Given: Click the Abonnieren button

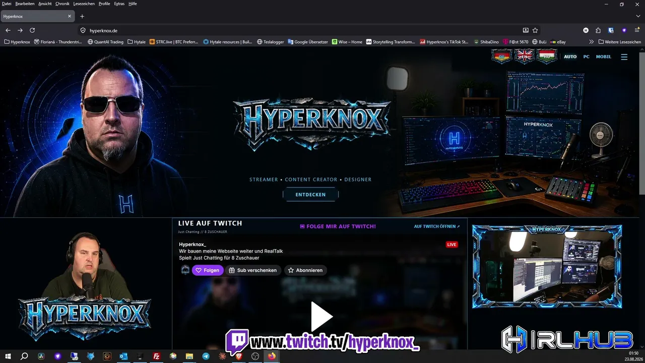Looking at the screenshot, I should click(305, 270).
